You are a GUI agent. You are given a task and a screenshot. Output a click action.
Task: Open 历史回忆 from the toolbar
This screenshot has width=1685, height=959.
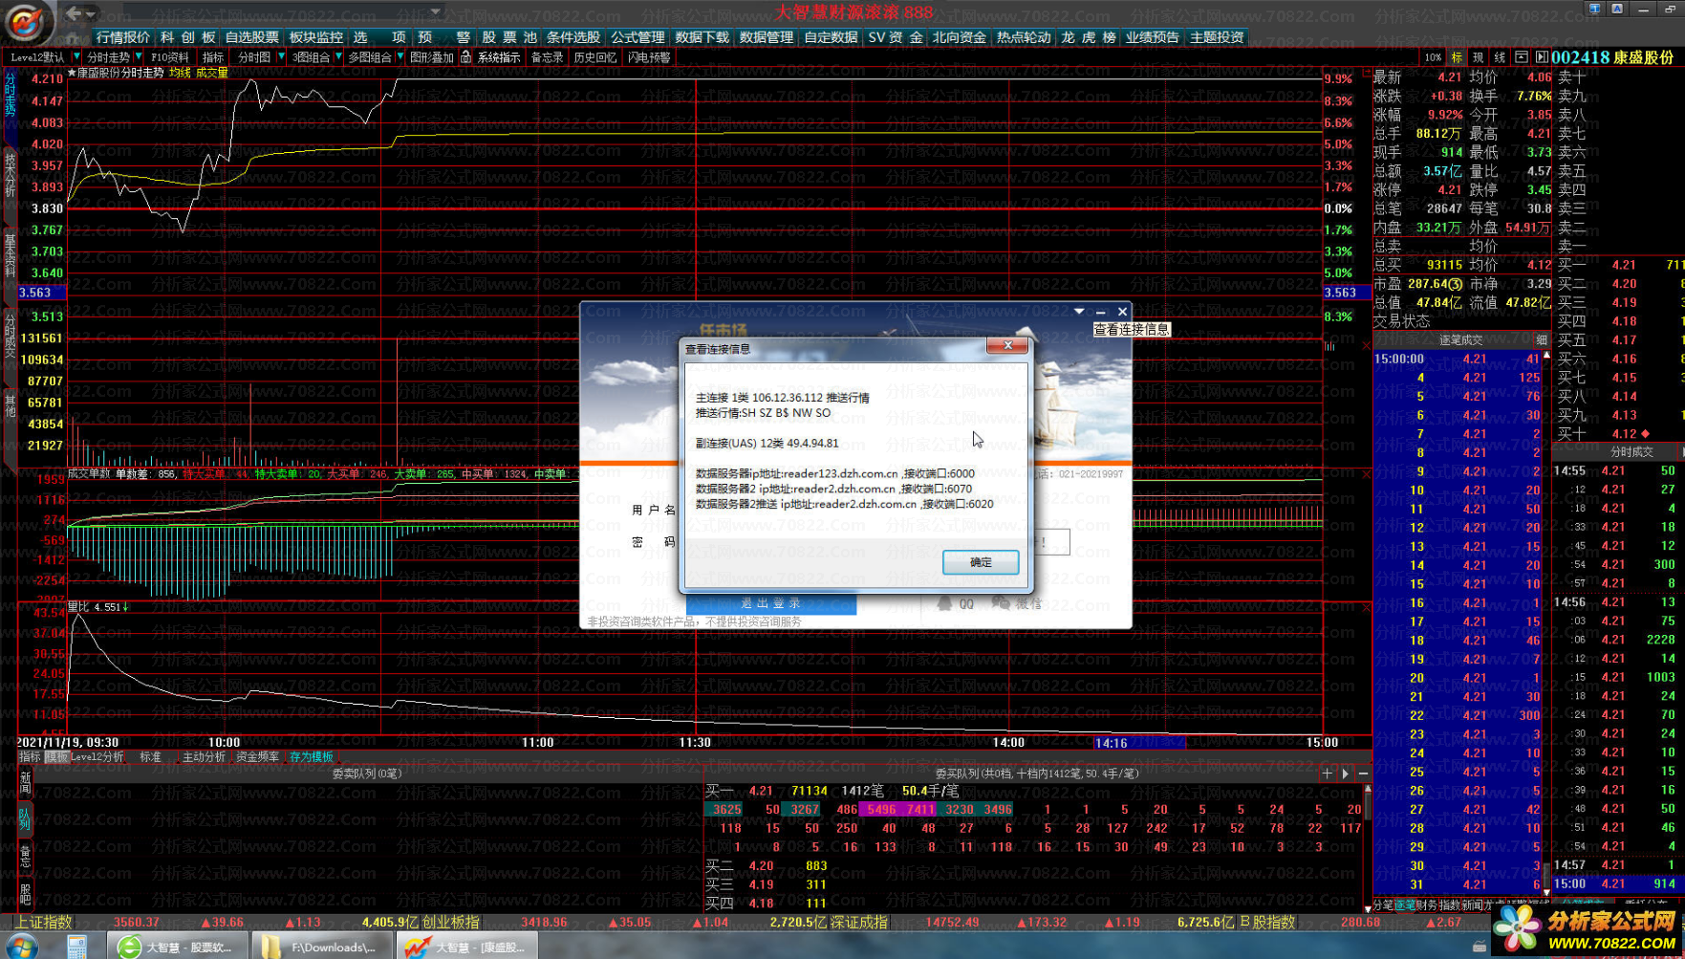click(x=594, y=57)
